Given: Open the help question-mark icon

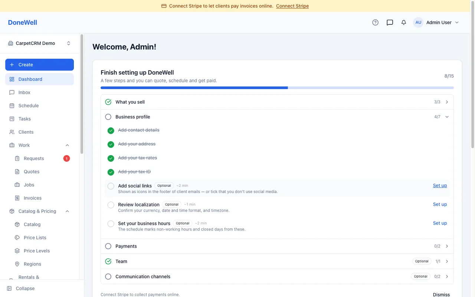Looking at the screenshot, I should point(375,22).
